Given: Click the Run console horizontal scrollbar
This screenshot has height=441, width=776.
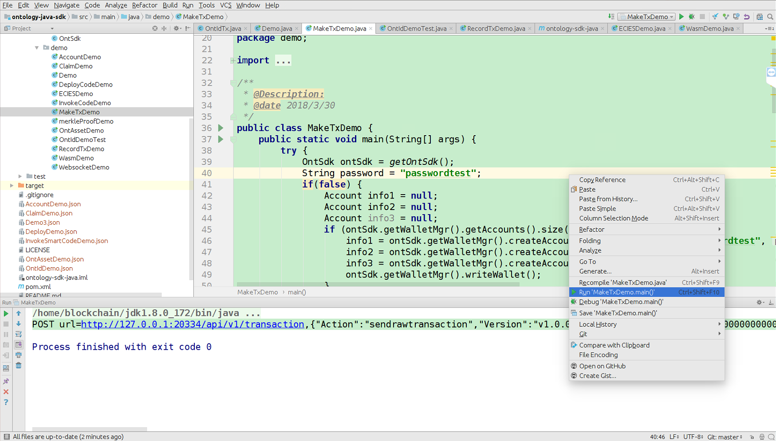Looking at the screenshot, I should [x=90, y=429].
